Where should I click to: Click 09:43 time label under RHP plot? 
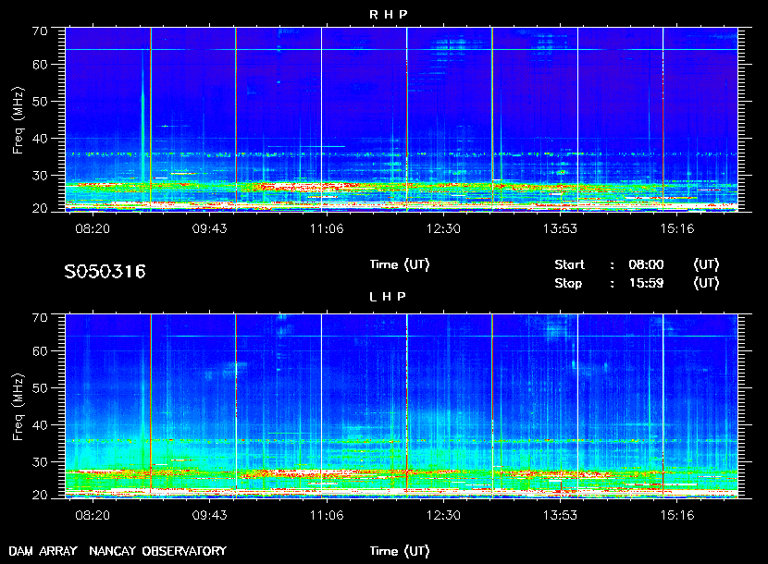[x=210, y=228]
